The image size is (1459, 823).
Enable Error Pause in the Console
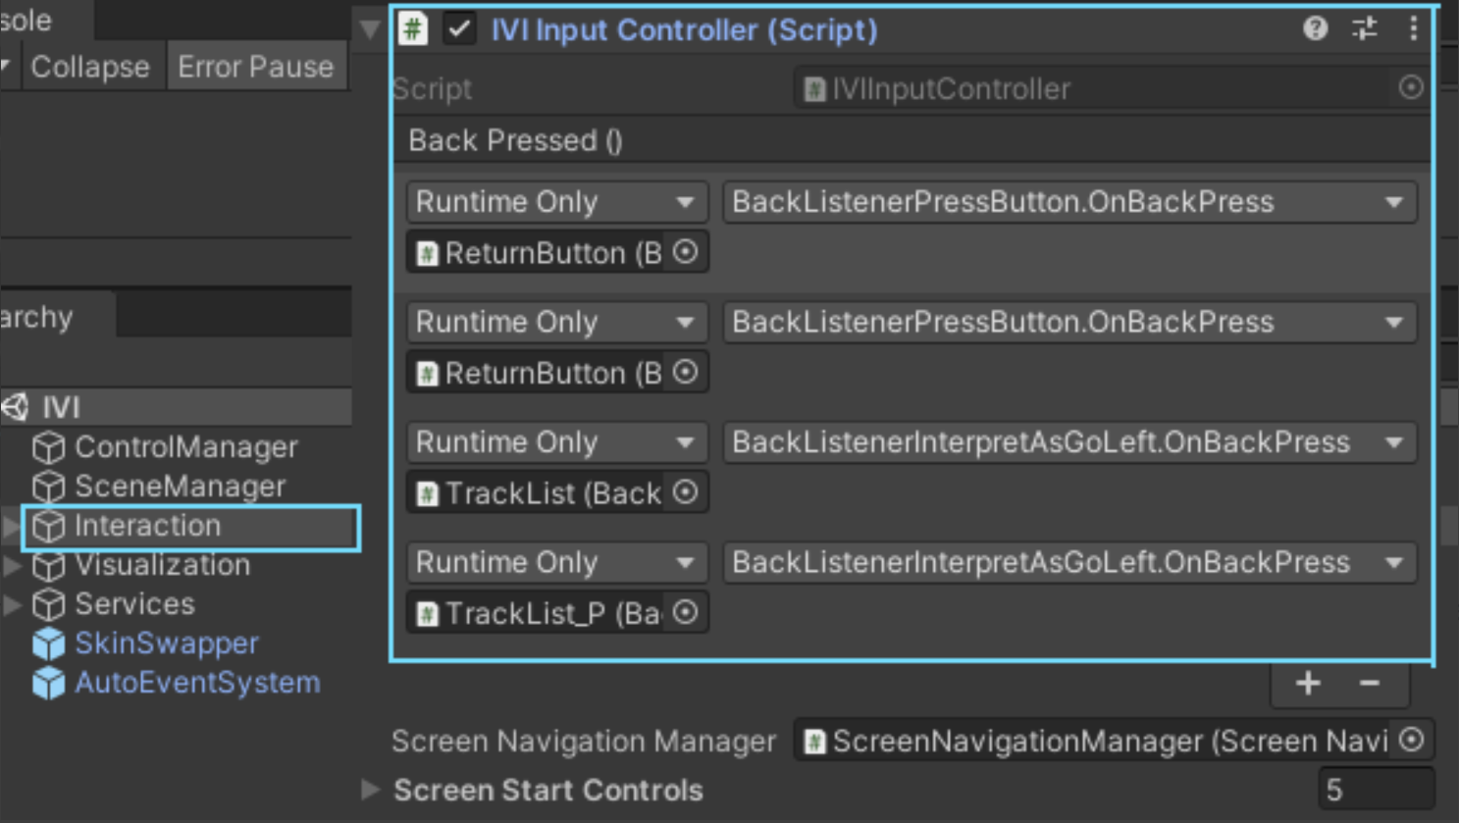255,67
